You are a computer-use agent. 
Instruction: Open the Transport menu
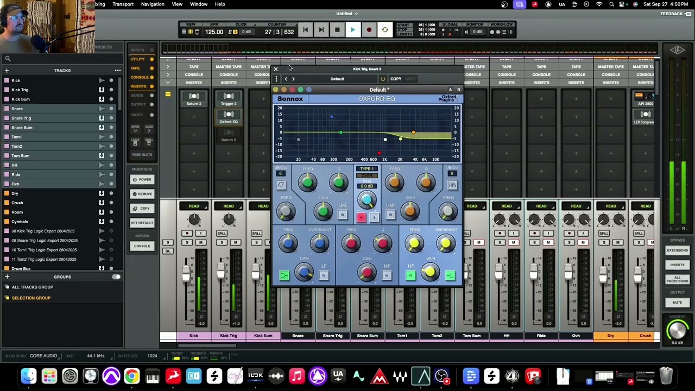pyautogui.click(x=123, y=4)
